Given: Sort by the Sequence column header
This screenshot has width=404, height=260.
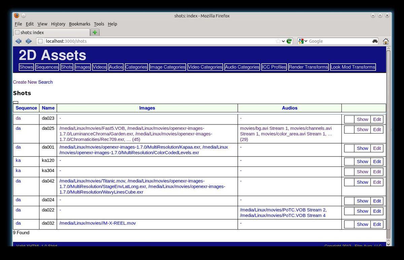Looking at the screenshot, I should tap(26, 108).
